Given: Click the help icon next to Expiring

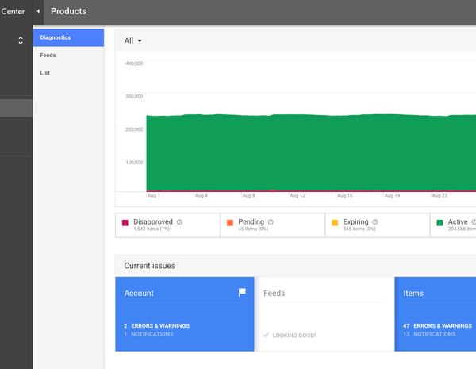Looking at the screenshot, I should coord(375,222).
